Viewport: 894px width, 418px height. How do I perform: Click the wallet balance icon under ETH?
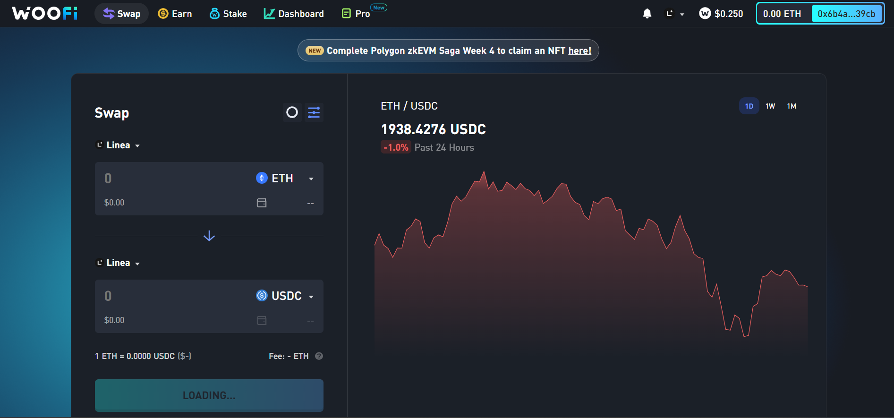pos(262,203)
